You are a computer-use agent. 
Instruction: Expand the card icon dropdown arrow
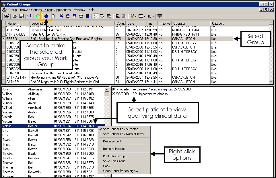pyautogui.click(x=144, y=17)
